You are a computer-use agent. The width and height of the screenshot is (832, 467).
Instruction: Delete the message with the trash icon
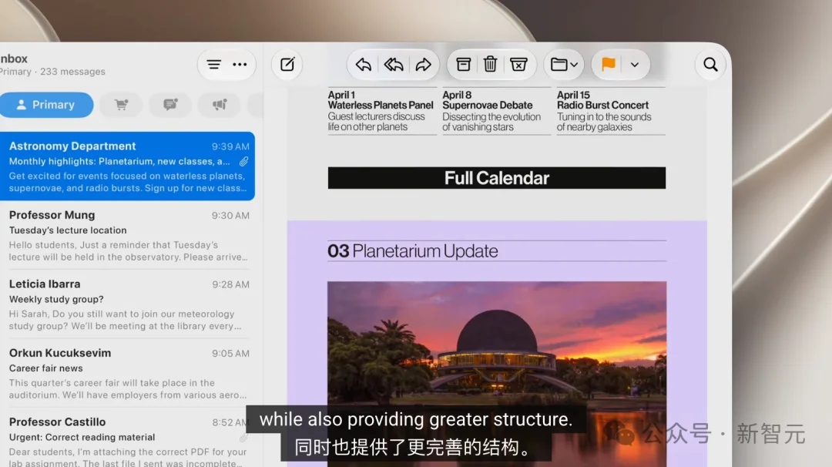490,65
